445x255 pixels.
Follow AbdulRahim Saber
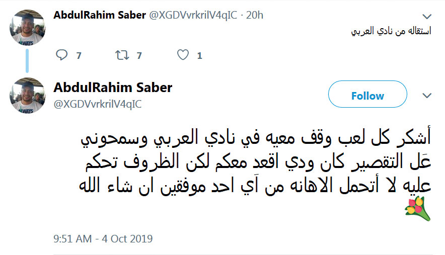[x=367, y=96]
